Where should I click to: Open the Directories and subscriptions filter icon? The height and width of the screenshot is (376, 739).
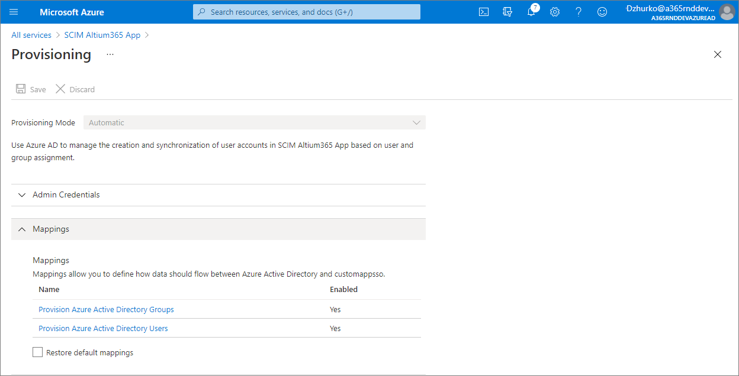[x=507, y=12]
